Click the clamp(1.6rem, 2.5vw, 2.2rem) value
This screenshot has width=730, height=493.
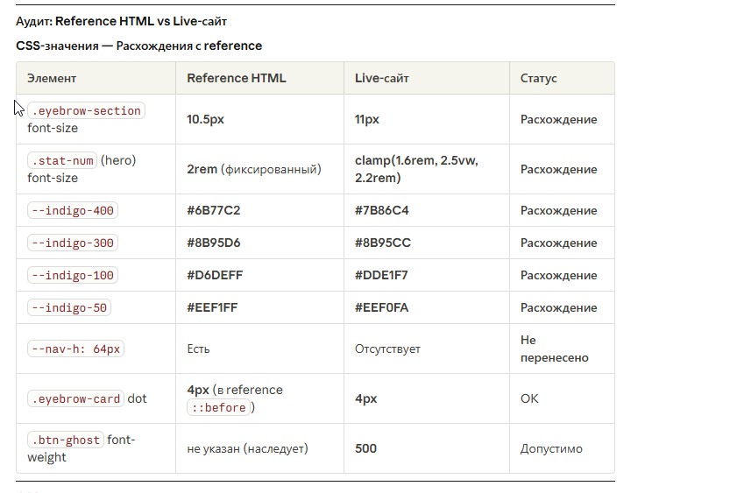tap(416, 169)
